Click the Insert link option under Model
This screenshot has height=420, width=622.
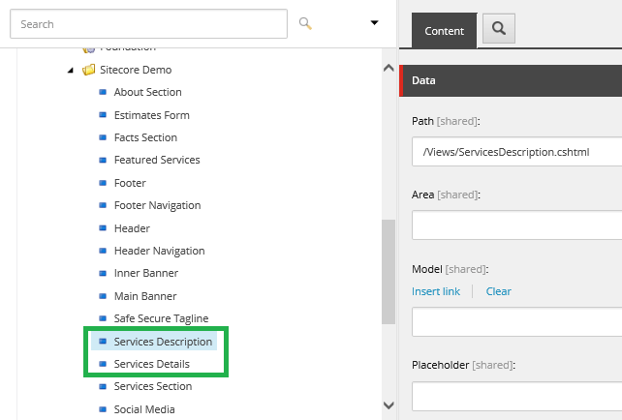(436, 291)
